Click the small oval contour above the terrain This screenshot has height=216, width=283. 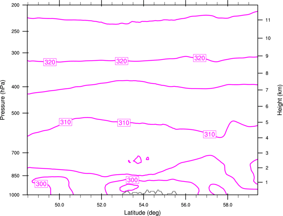pyautogui.click(x=129, y=188)
